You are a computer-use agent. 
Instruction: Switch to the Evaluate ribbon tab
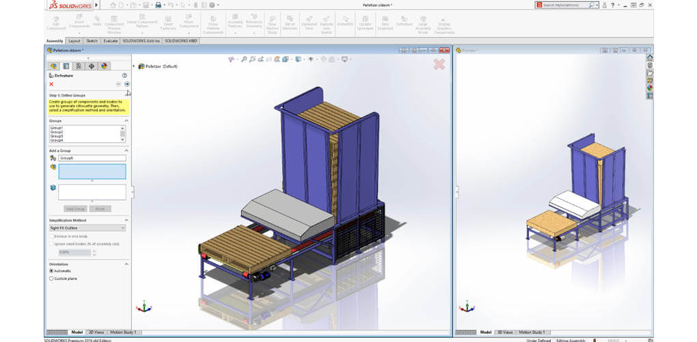coord(110,41)
